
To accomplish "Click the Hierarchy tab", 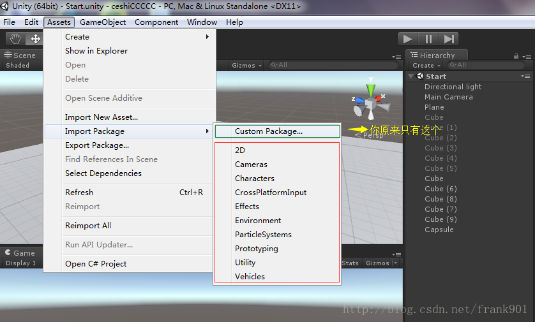I will point(437,55).
